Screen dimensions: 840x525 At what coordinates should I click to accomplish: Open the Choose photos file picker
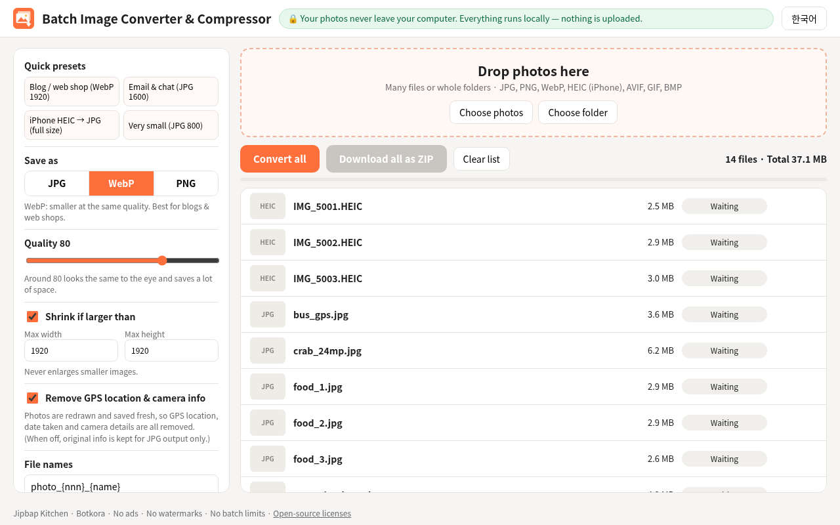[492, 112]
